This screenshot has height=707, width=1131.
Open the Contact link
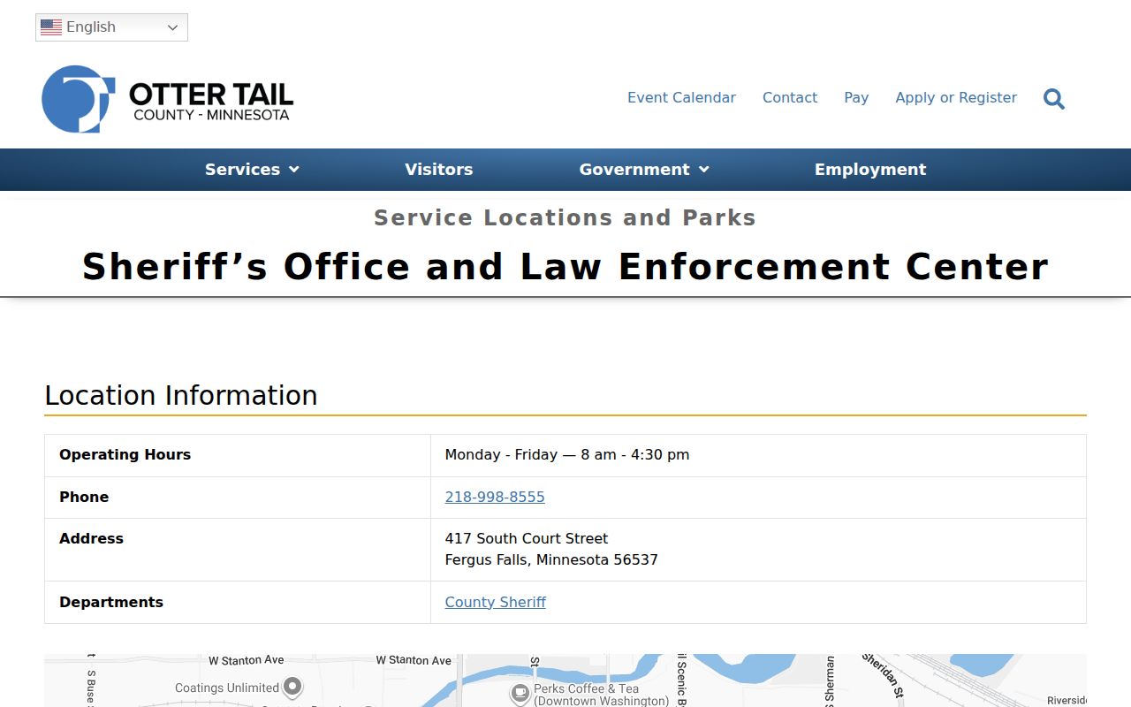tap(790, 98)
